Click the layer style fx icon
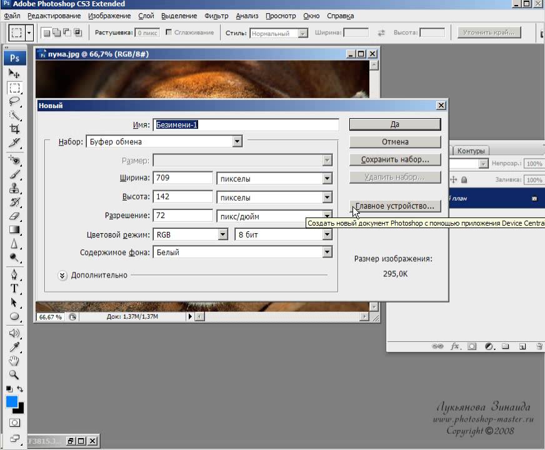The width and height of the screenshot is (545, 450). tap(455, 346)
